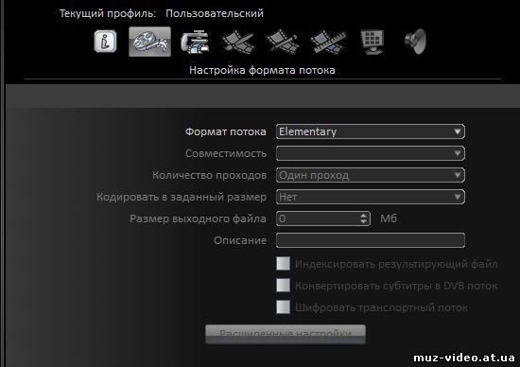
Task: Open the Кодировать в заданный размер dropdown
Action: tap(371, 197)
